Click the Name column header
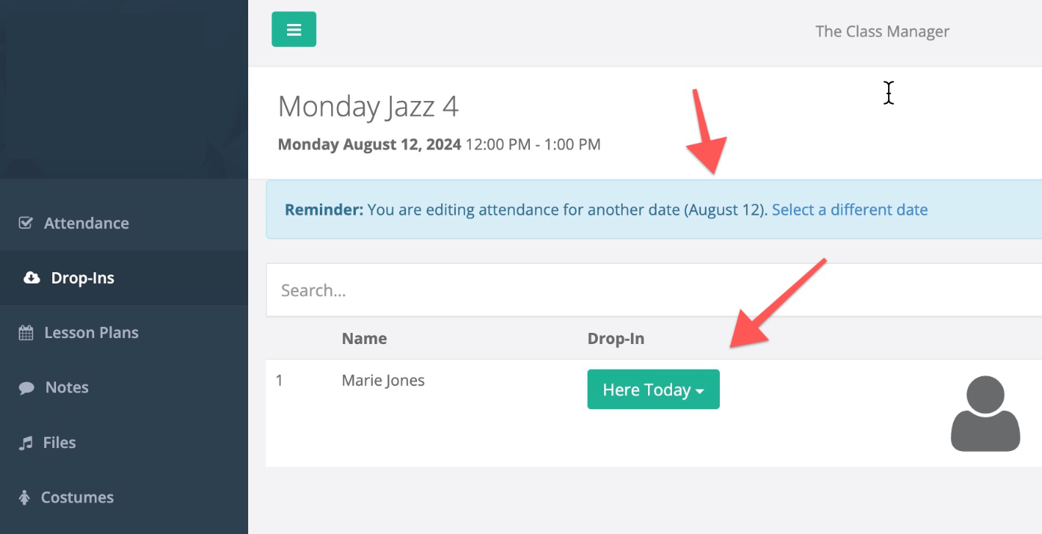Image resolution: width=1042 pixels, height=534 pixels. [x=364, y=338]
